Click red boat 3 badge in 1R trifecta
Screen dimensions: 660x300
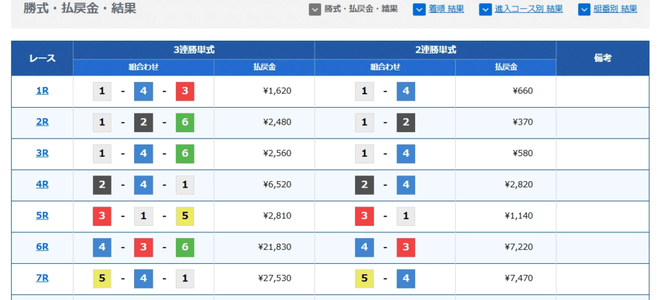[x=185, y=92]
